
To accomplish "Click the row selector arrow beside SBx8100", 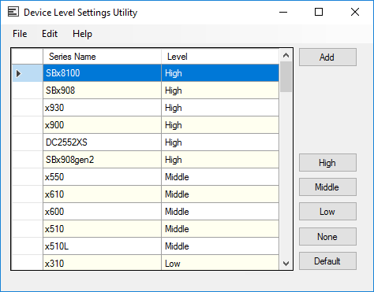I will (x=18, y=73).
